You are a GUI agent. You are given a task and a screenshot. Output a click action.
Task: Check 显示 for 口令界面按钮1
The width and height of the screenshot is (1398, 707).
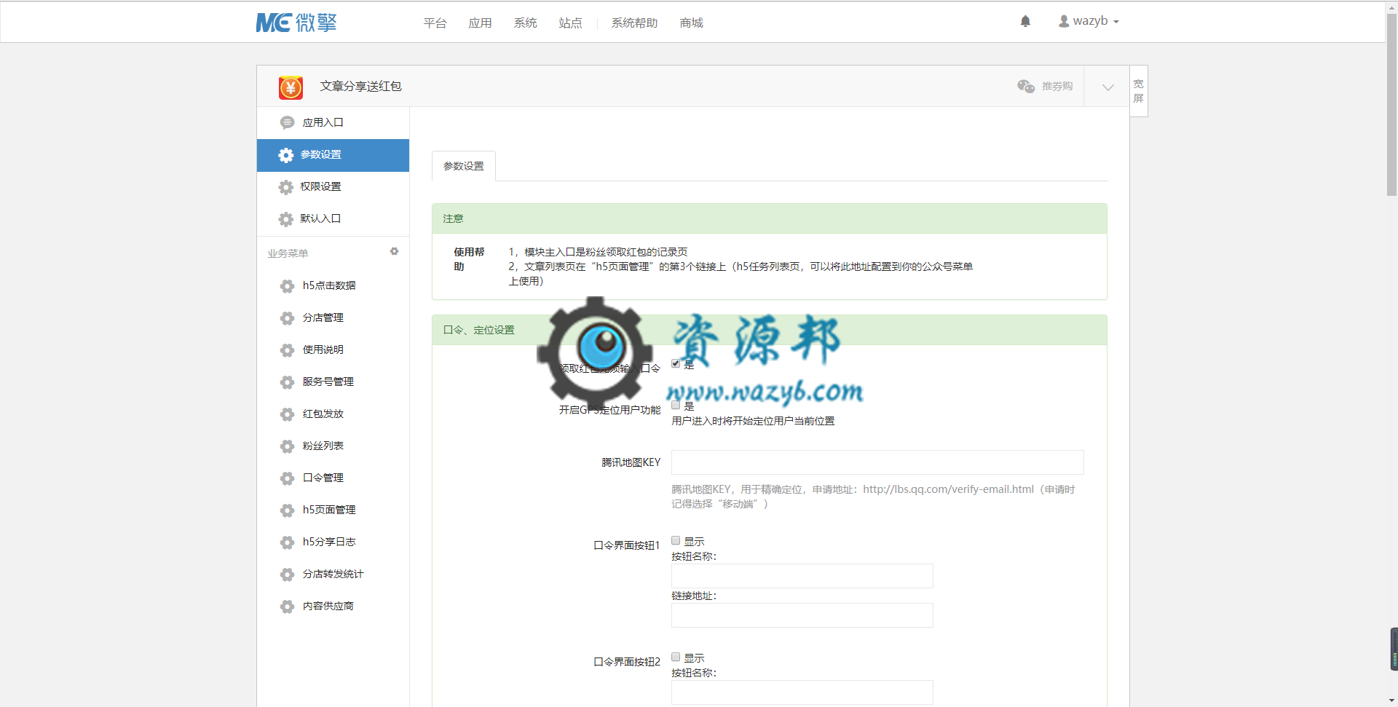[676, 540]
